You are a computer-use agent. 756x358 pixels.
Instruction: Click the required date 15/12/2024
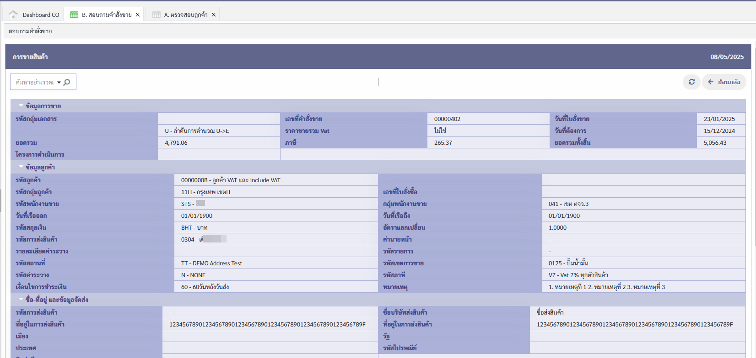(719, 131)
